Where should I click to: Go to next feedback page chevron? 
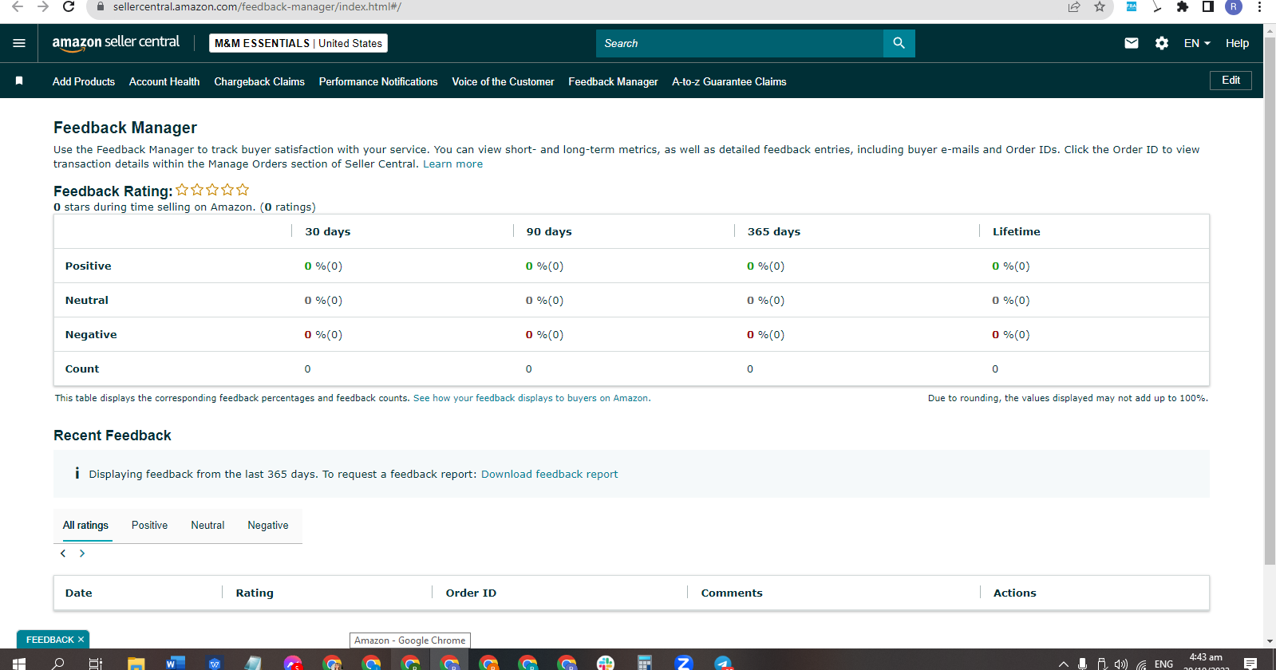(82, 554)
